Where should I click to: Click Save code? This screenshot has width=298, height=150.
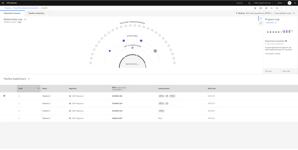pos(286,71)
